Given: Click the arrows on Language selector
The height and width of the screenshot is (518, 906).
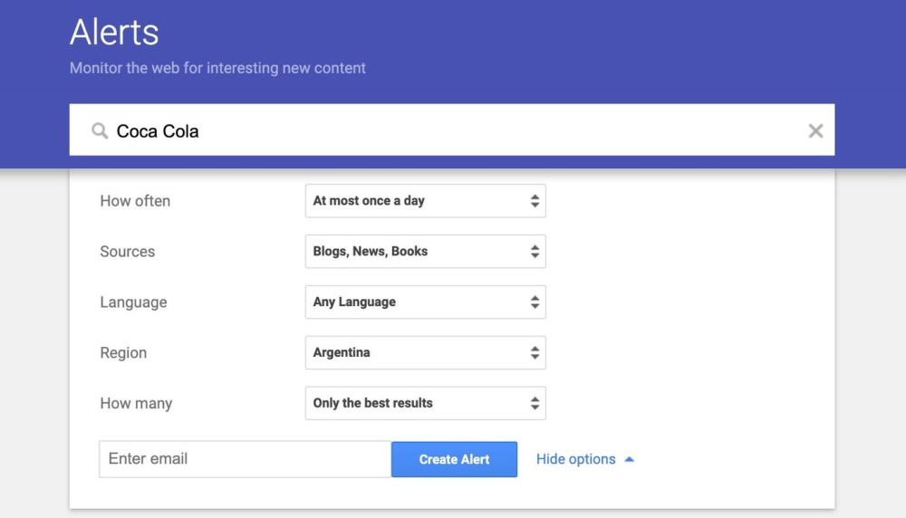Looking at the screenshot, I should 535,302.
